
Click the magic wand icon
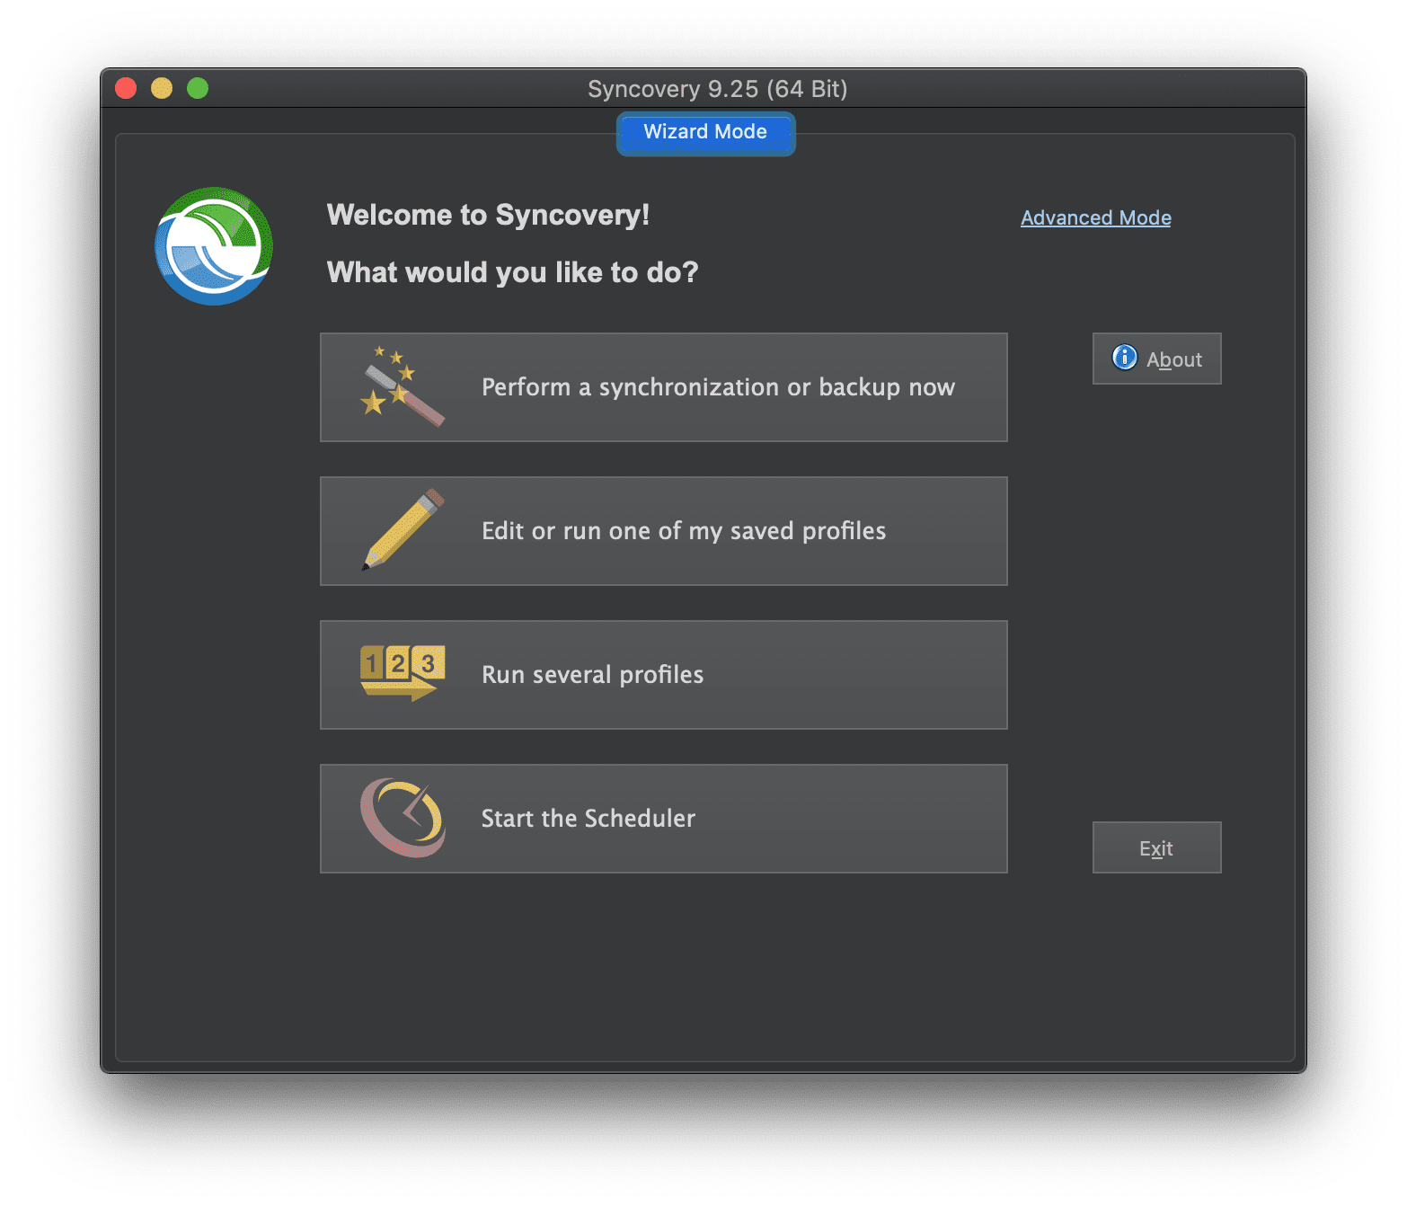click(402, 387)
